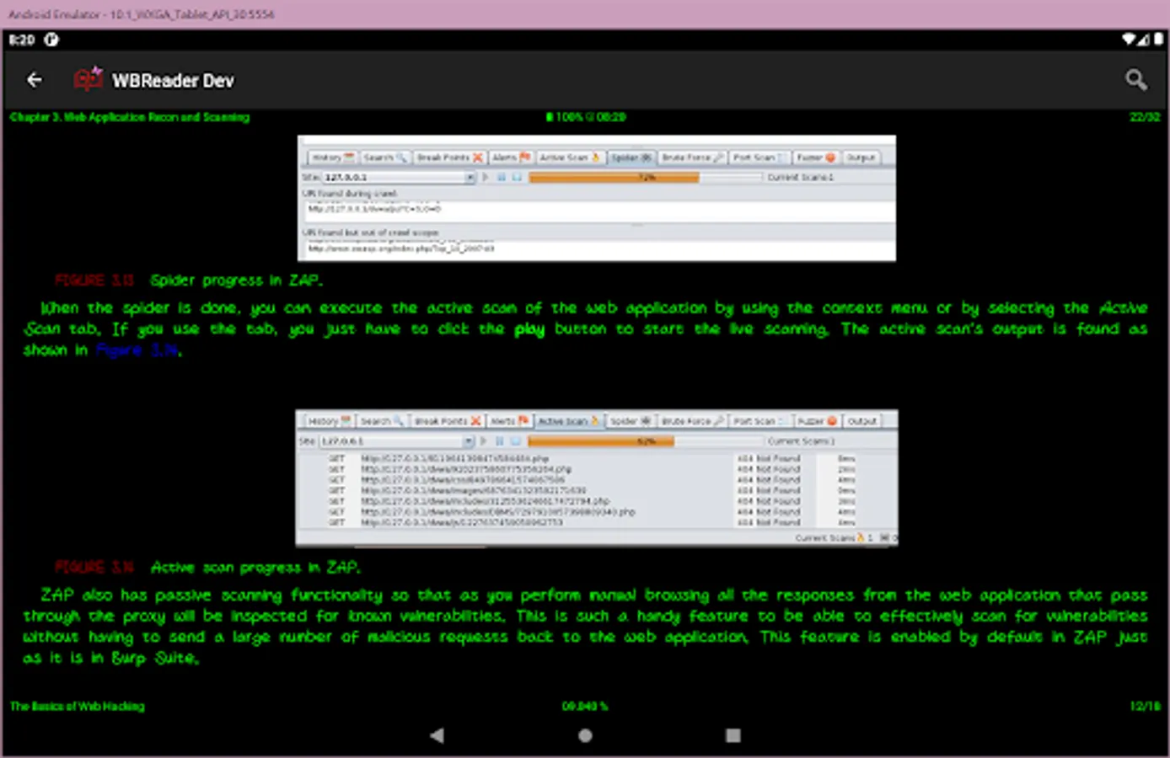The image size is (1170, 758).
Task: Open search with the magnifier icon
Action: click(x=1135, y=80)
